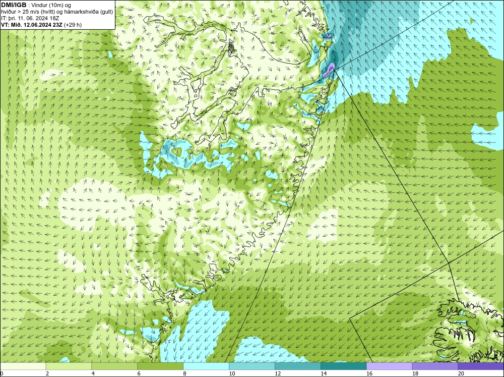Click the legend label '12'
Viewport: 504px width, 377px height.
[x=278, y=373]
